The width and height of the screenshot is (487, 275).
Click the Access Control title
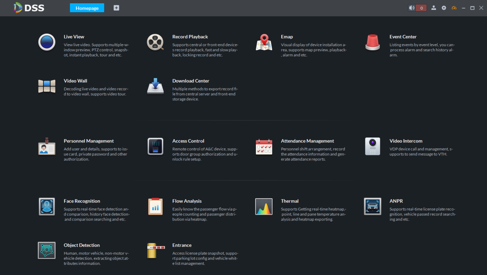coord(188,141)
